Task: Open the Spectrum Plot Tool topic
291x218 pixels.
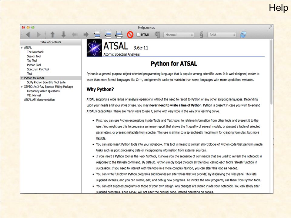Action: [x=38, y=69]
